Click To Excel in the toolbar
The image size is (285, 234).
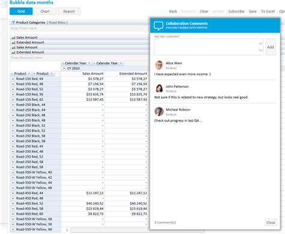tap(268, 11)
